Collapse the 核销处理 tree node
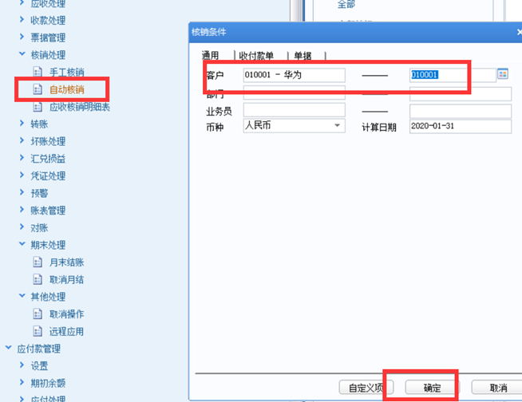This screenshot has width=522, height=402. (22, 53)
